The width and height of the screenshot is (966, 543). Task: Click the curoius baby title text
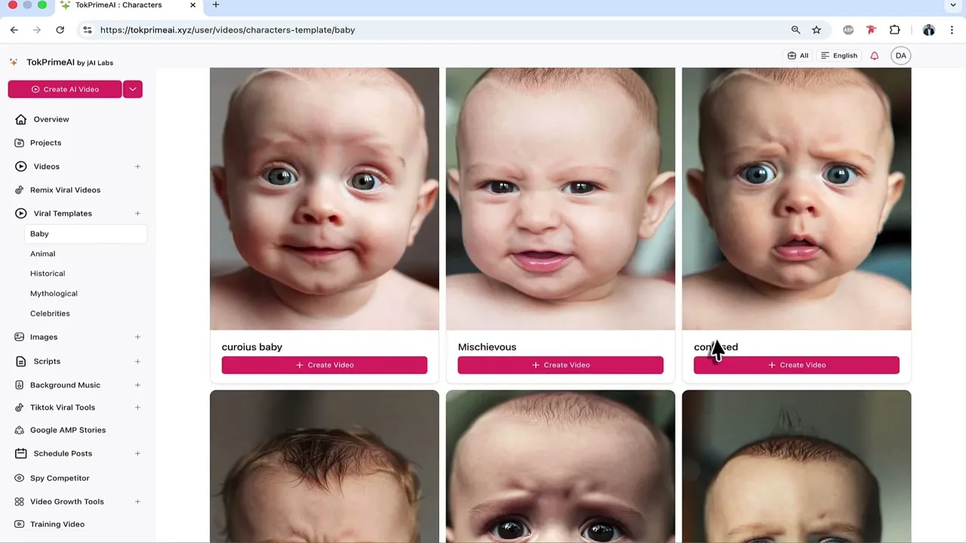click(x=252, y=347)
